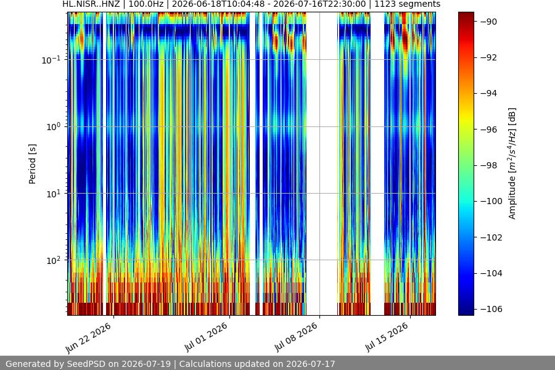This screenshot has height=370, width=555.
Task: Click the dark red top of the colorbar
Action: pyautogui.click(x=466, y=15)
